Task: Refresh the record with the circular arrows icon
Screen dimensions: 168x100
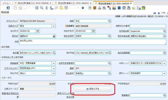Action: 37,8
